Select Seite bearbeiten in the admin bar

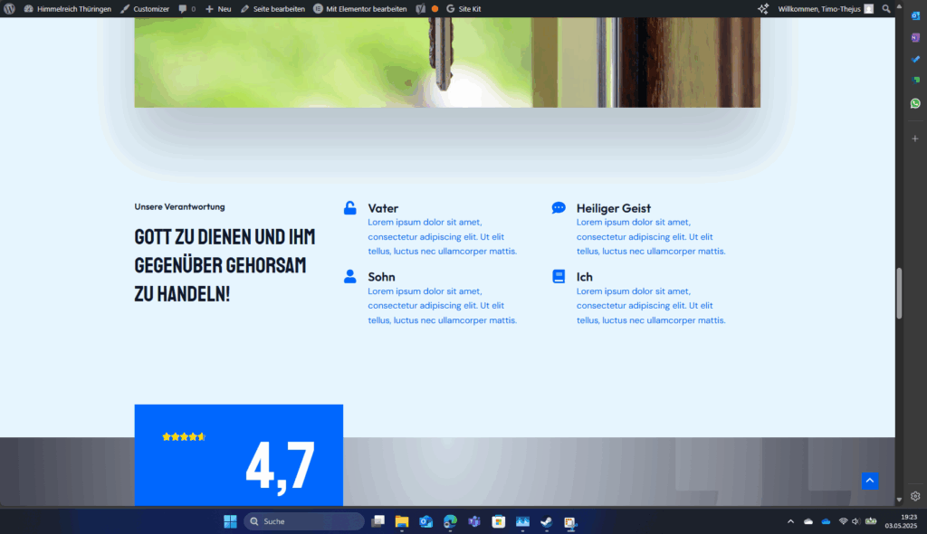pos(272,8)
